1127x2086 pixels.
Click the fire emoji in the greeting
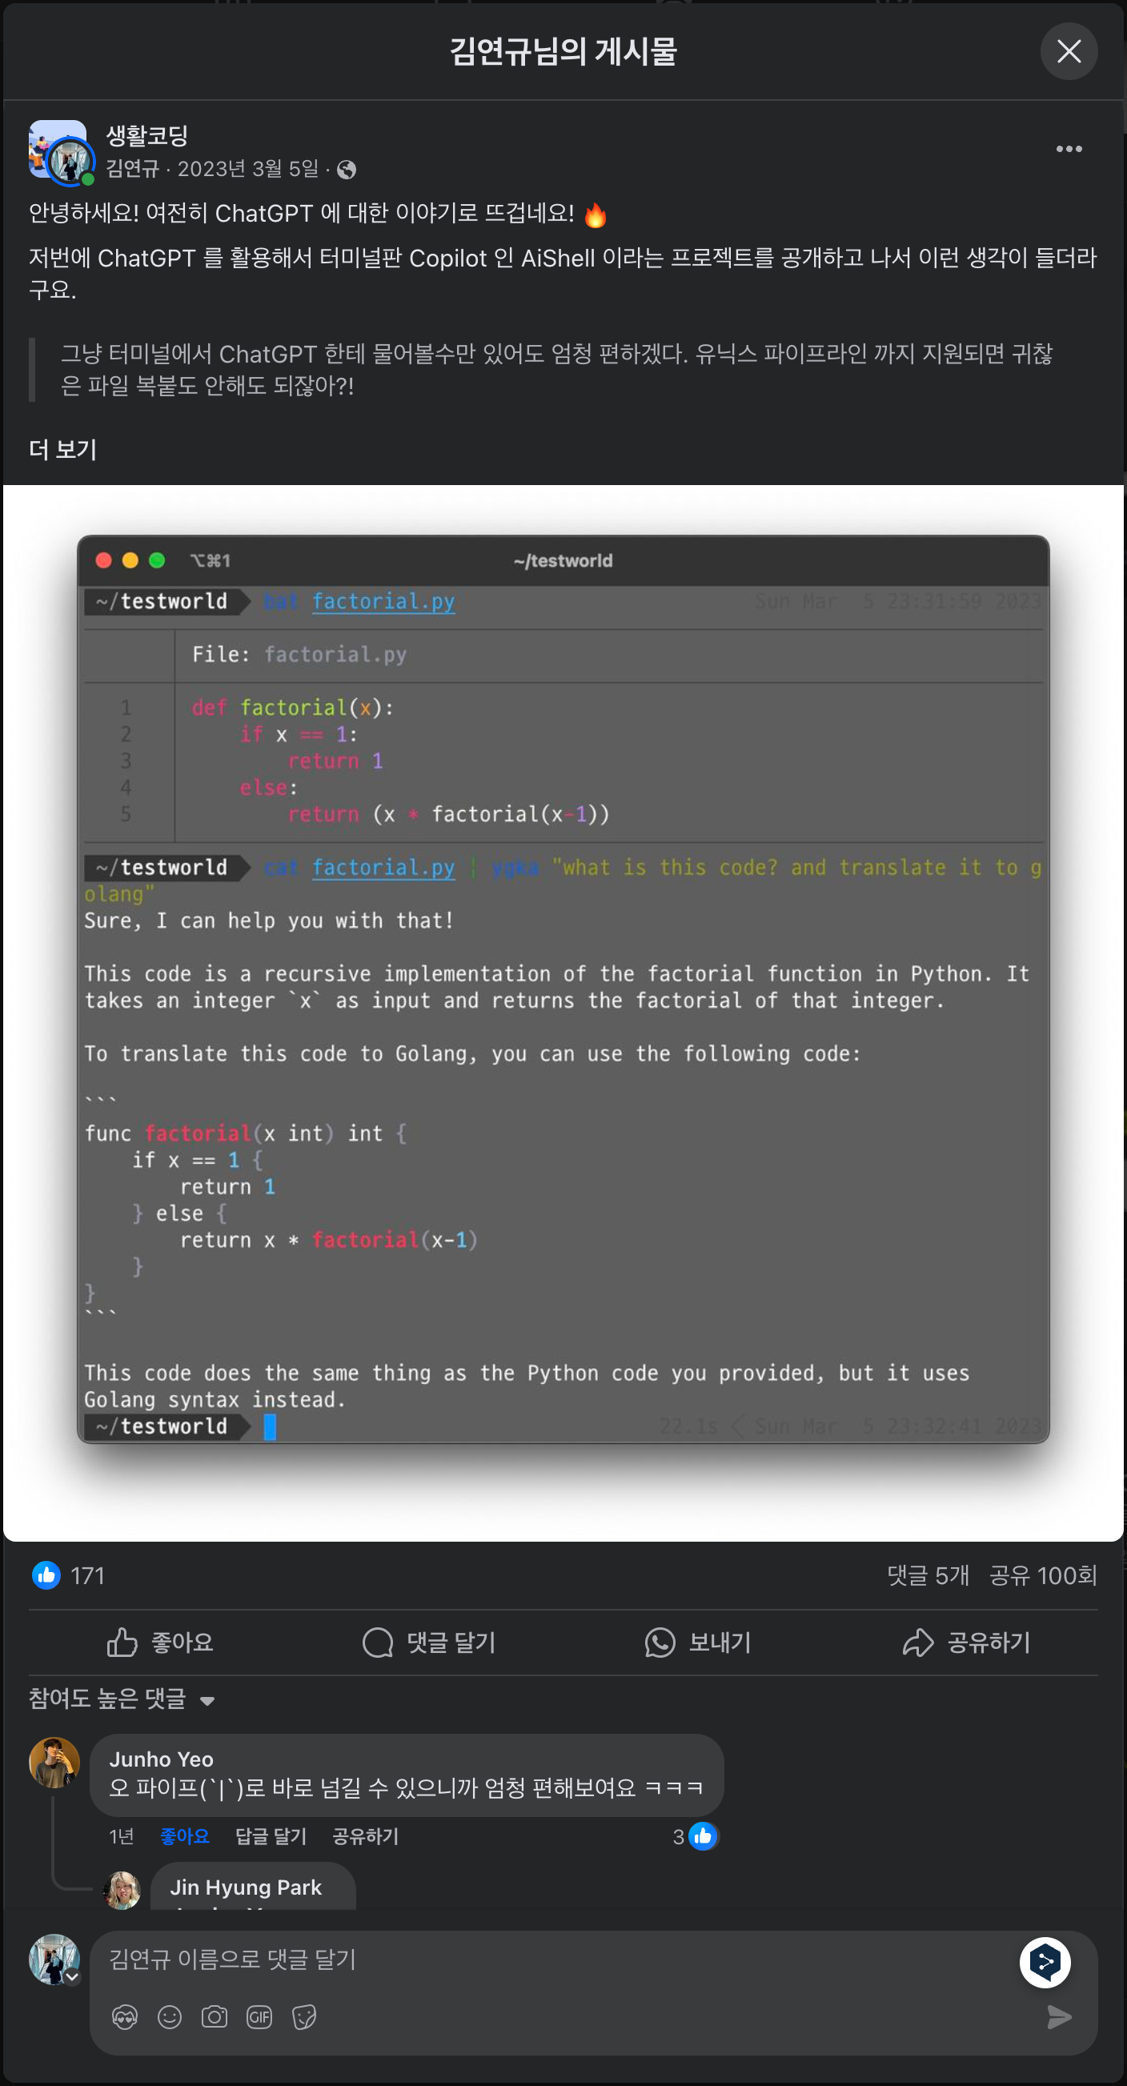point(595,215)
